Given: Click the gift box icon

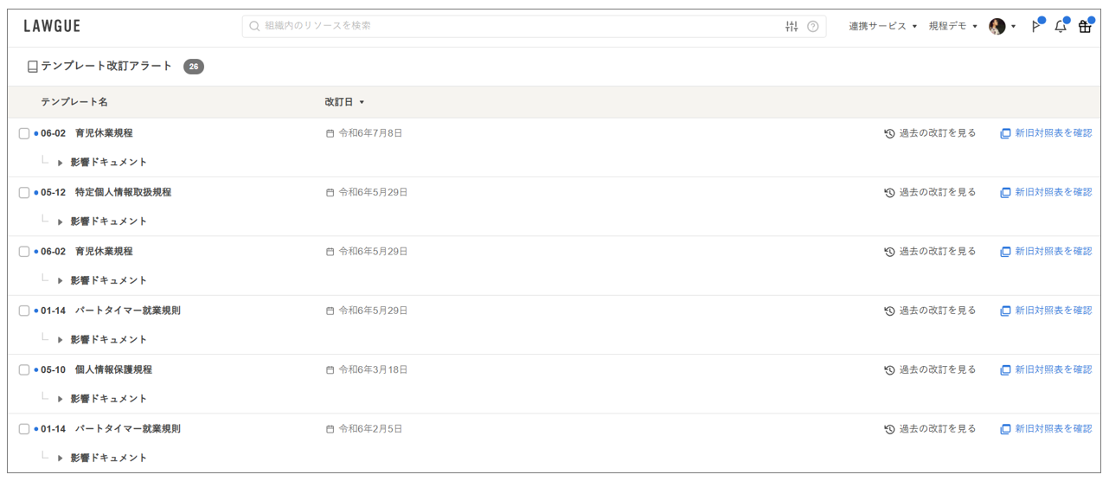Looking at the screenshot, I should (x=1085, y=27).
